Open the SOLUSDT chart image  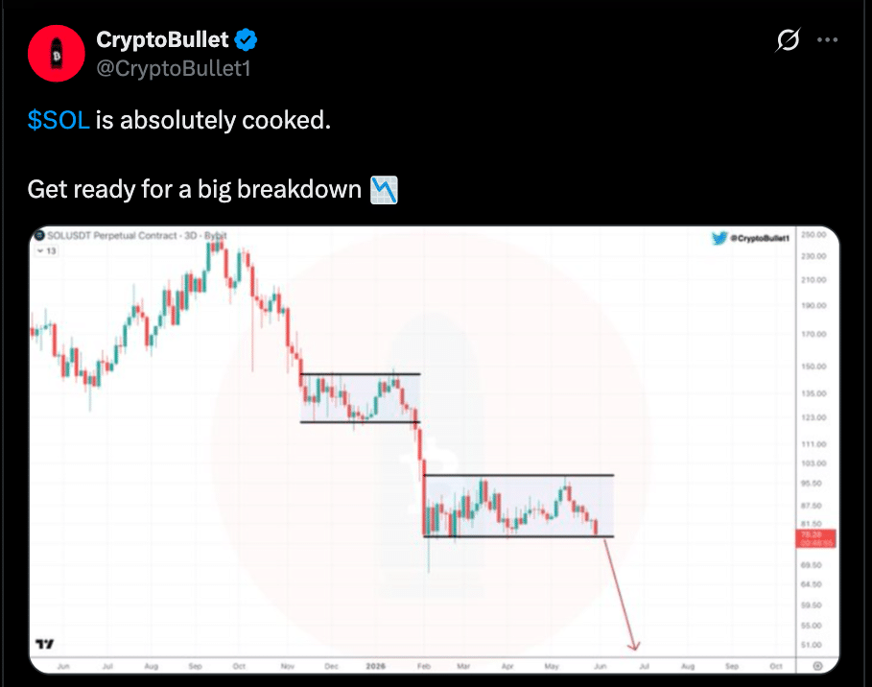click(435, 449)
